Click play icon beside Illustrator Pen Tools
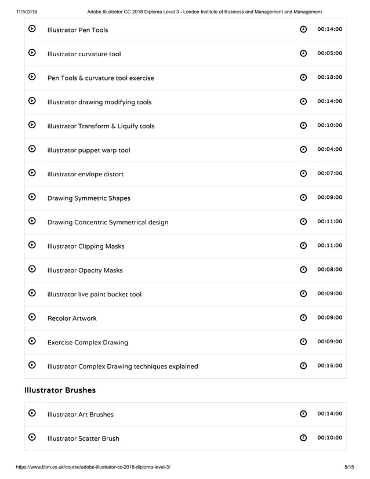The width and height of the screenshot is (370, 479). click(32, 29)
